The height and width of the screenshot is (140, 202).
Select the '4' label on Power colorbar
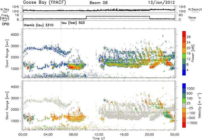(x=187, y=70)
